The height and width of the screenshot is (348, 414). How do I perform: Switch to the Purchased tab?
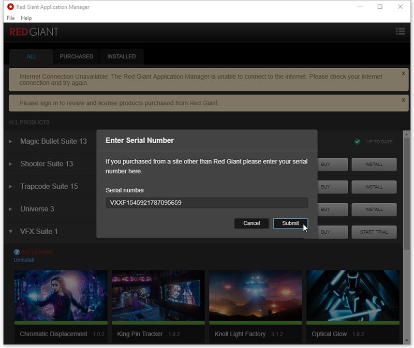[x=76, y=56]
